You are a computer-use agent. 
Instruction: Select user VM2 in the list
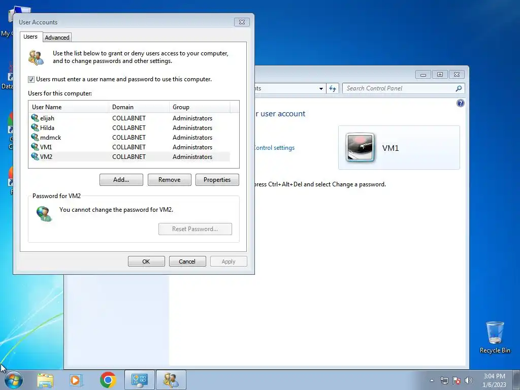click(129, 156)
